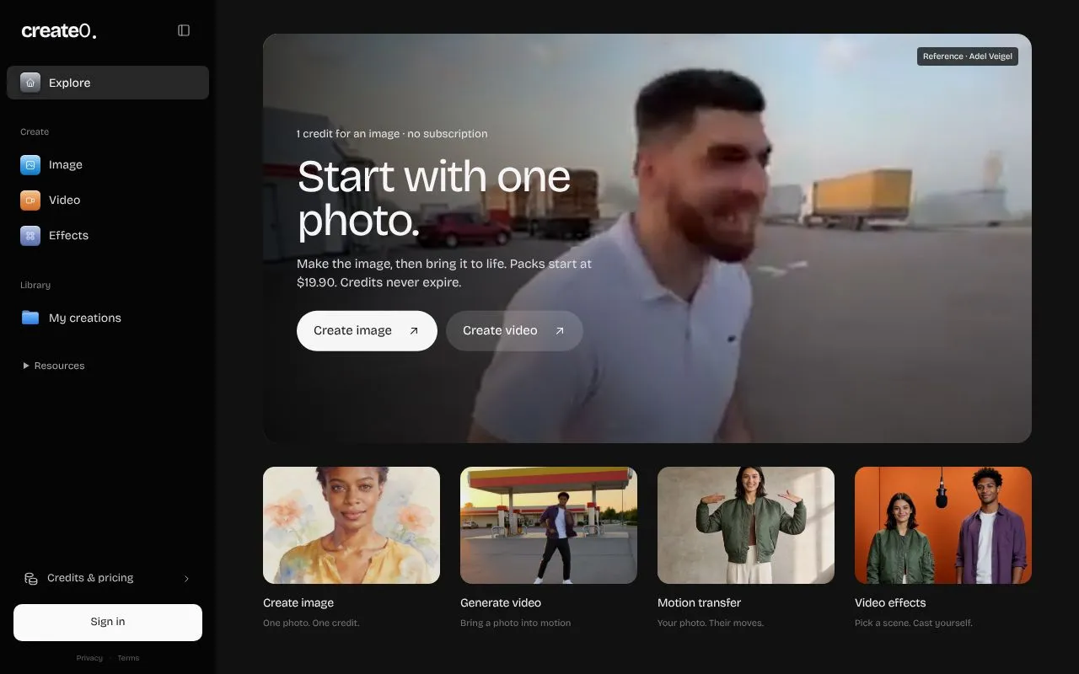Click the 'Motion transfer' card title
Viewport: 1079px width, 674px height.
click(x=699, y=603)
